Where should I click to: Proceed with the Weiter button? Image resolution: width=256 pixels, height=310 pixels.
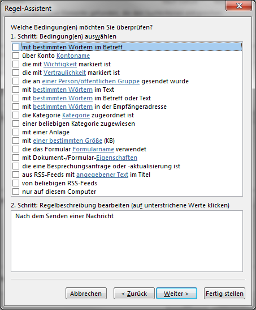(176, 294)
